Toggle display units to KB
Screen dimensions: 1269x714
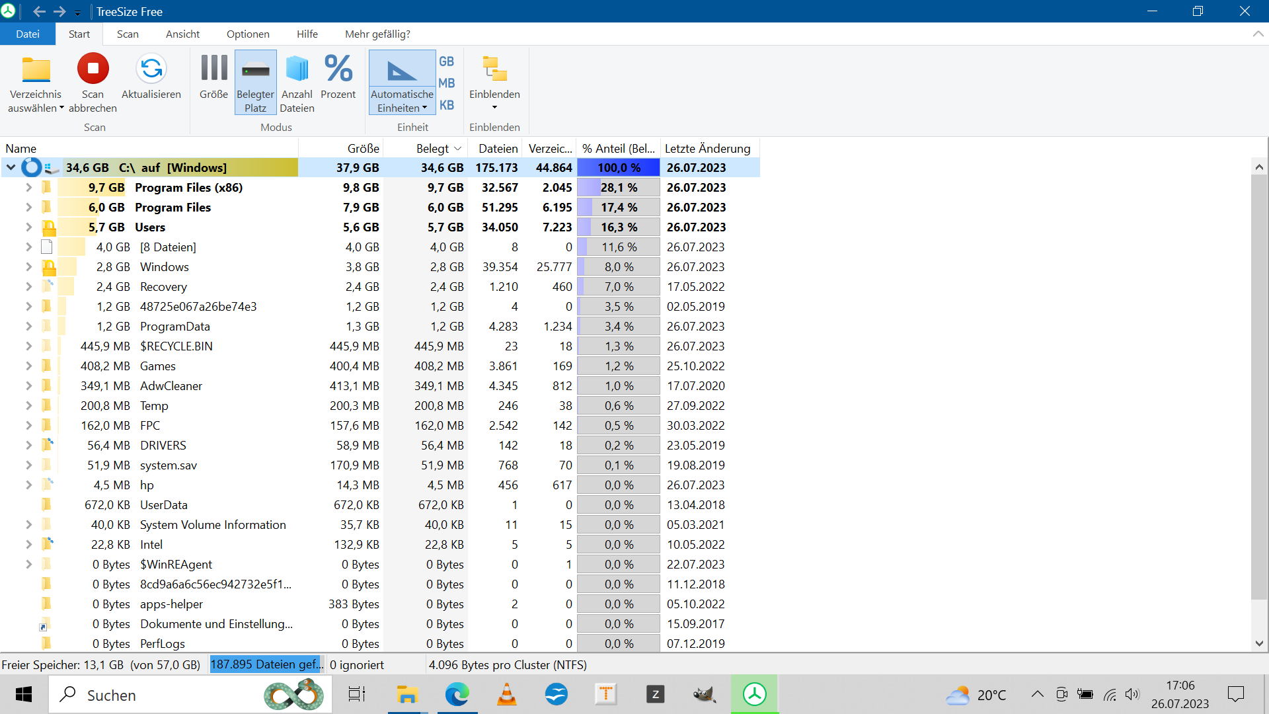(447, 104)
